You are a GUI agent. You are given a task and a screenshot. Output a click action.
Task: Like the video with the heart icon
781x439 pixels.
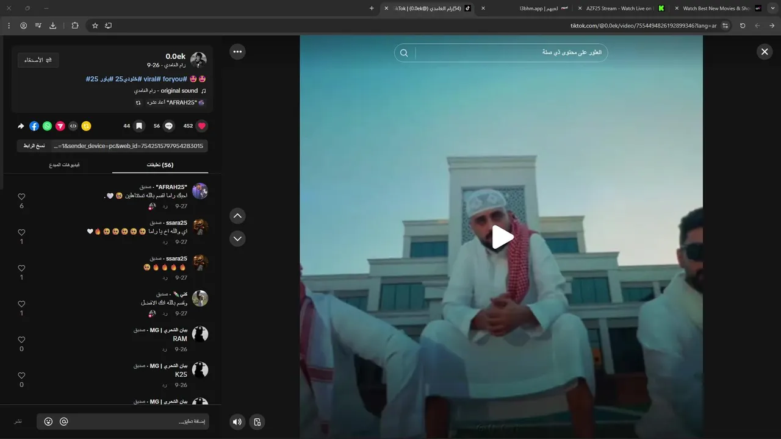[202, 126]
